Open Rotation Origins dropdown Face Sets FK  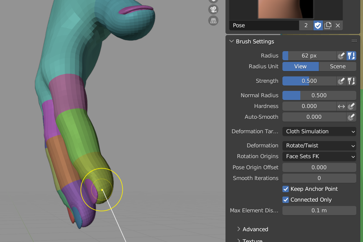319,157
